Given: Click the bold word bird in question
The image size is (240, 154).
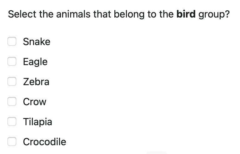Looking at the screenshot, I should (x=186, y=14).
